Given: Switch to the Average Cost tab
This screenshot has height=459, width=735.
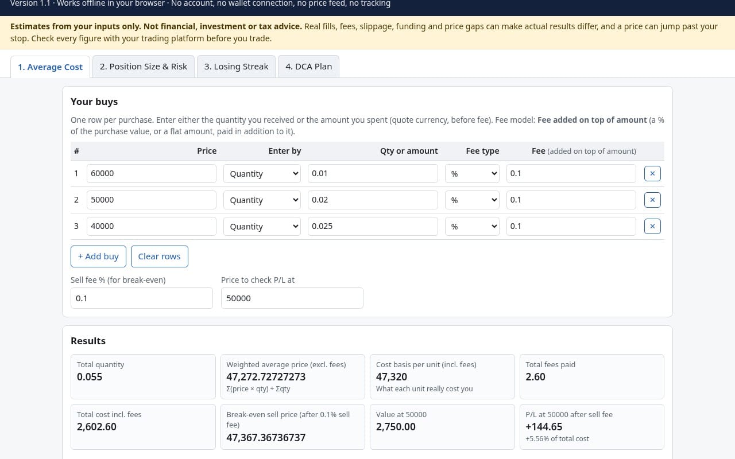Looking at the screenshot, I should click(51, 67).
